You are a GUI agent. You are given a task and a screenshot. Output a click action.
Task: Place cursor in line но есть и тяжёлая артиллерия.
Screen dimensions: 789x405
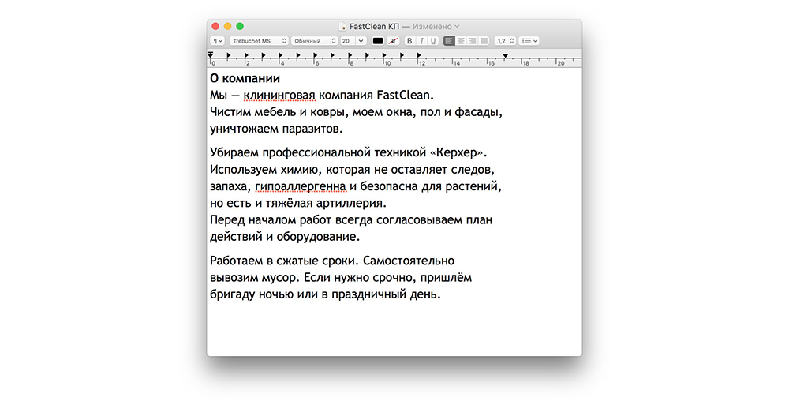[x=298, y=204]
